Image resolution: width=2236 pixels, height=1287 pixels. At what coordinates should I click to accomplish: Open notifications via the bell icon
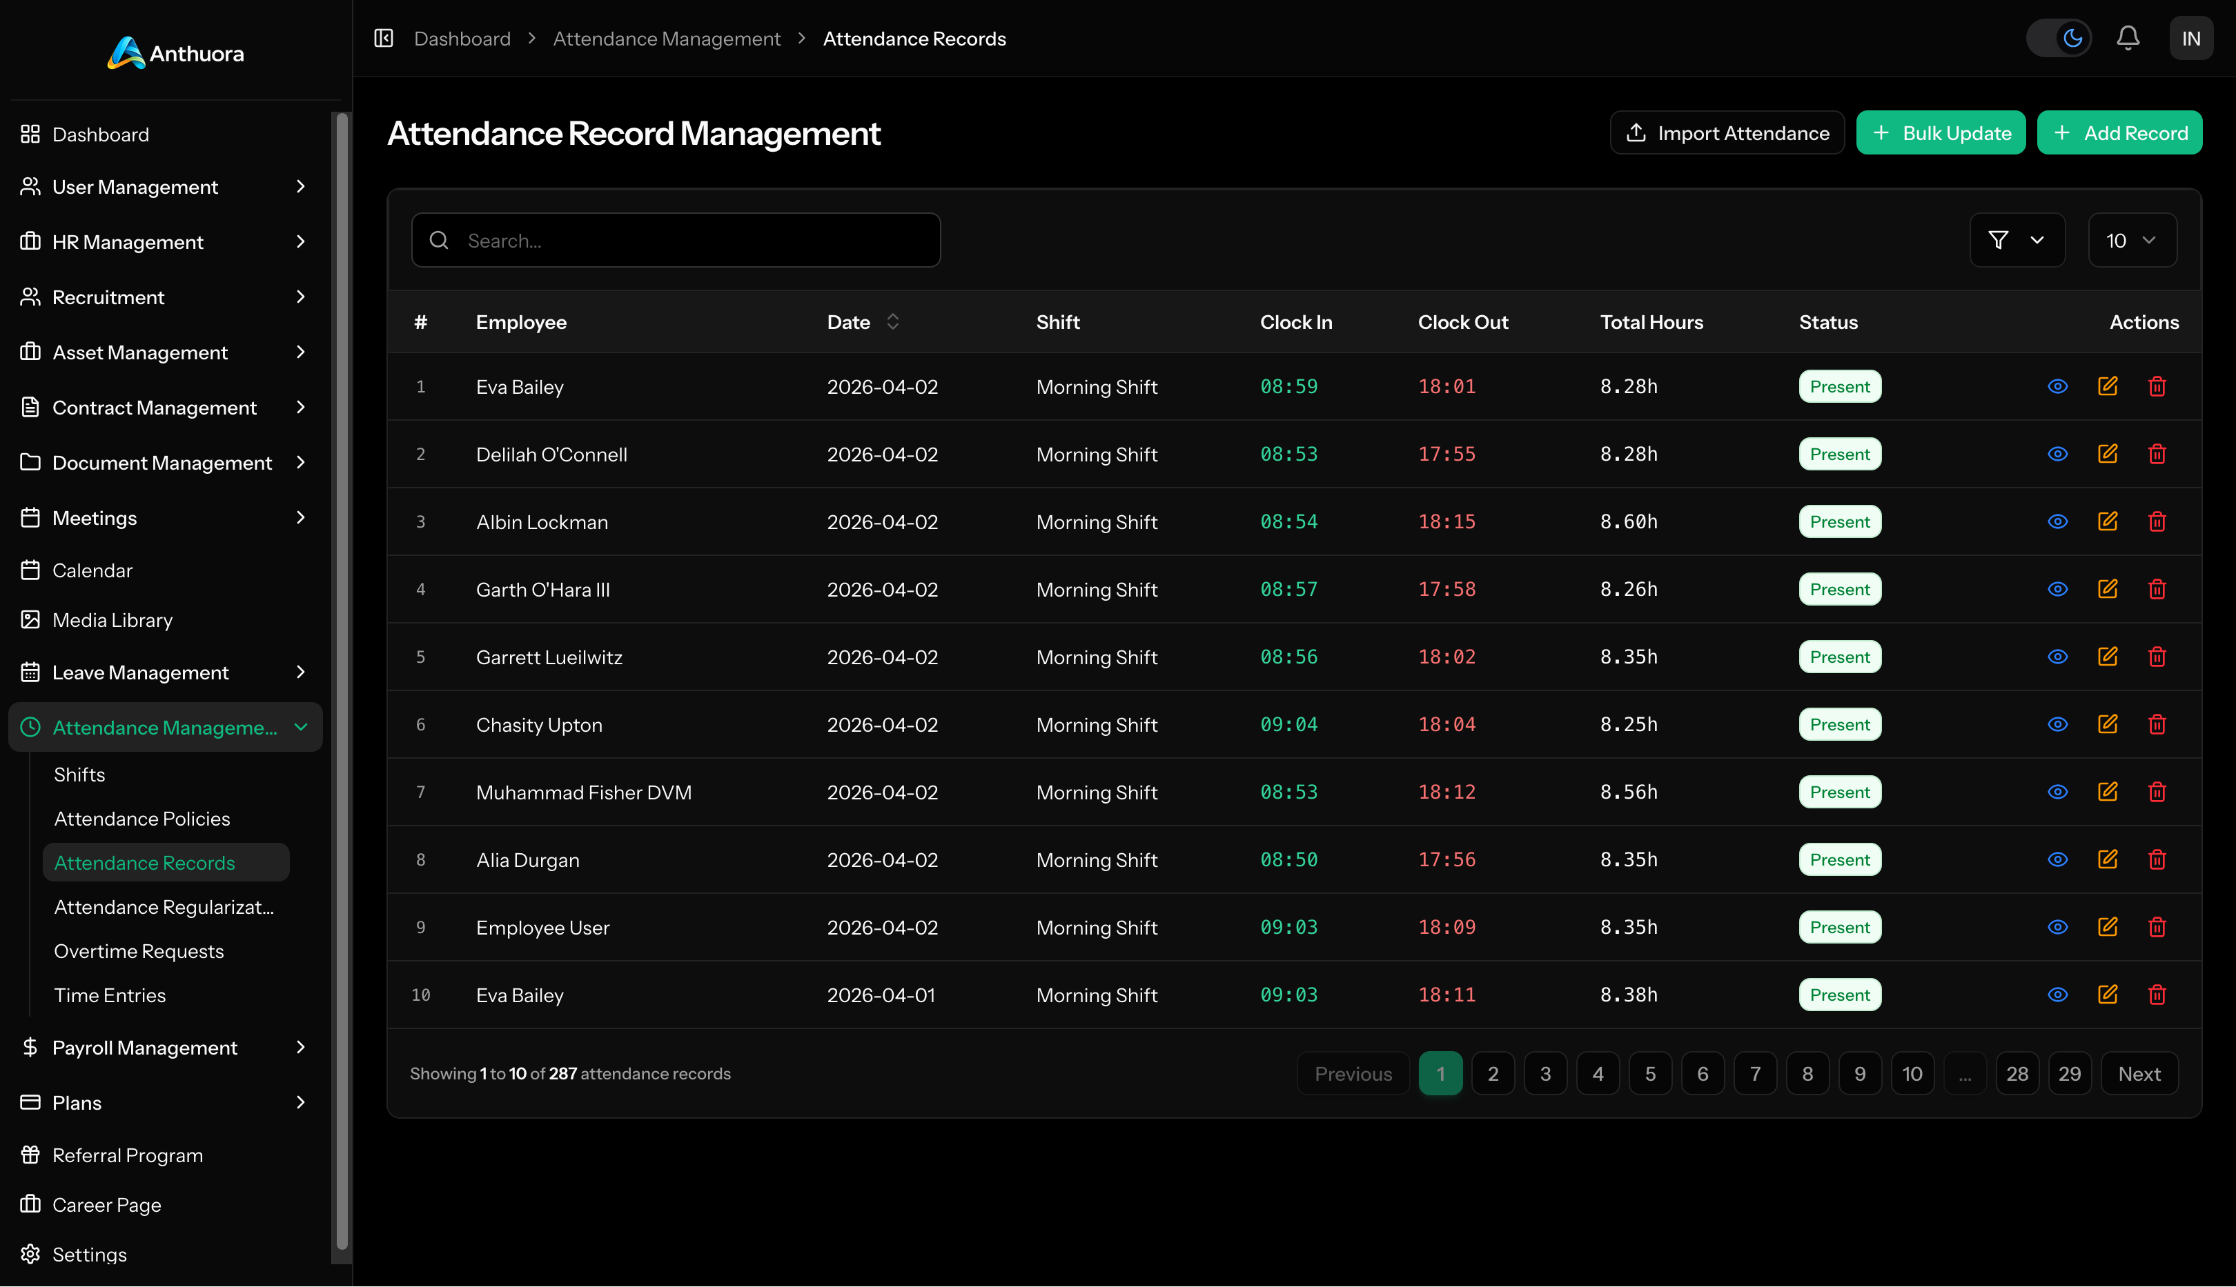coord(2128,38)
